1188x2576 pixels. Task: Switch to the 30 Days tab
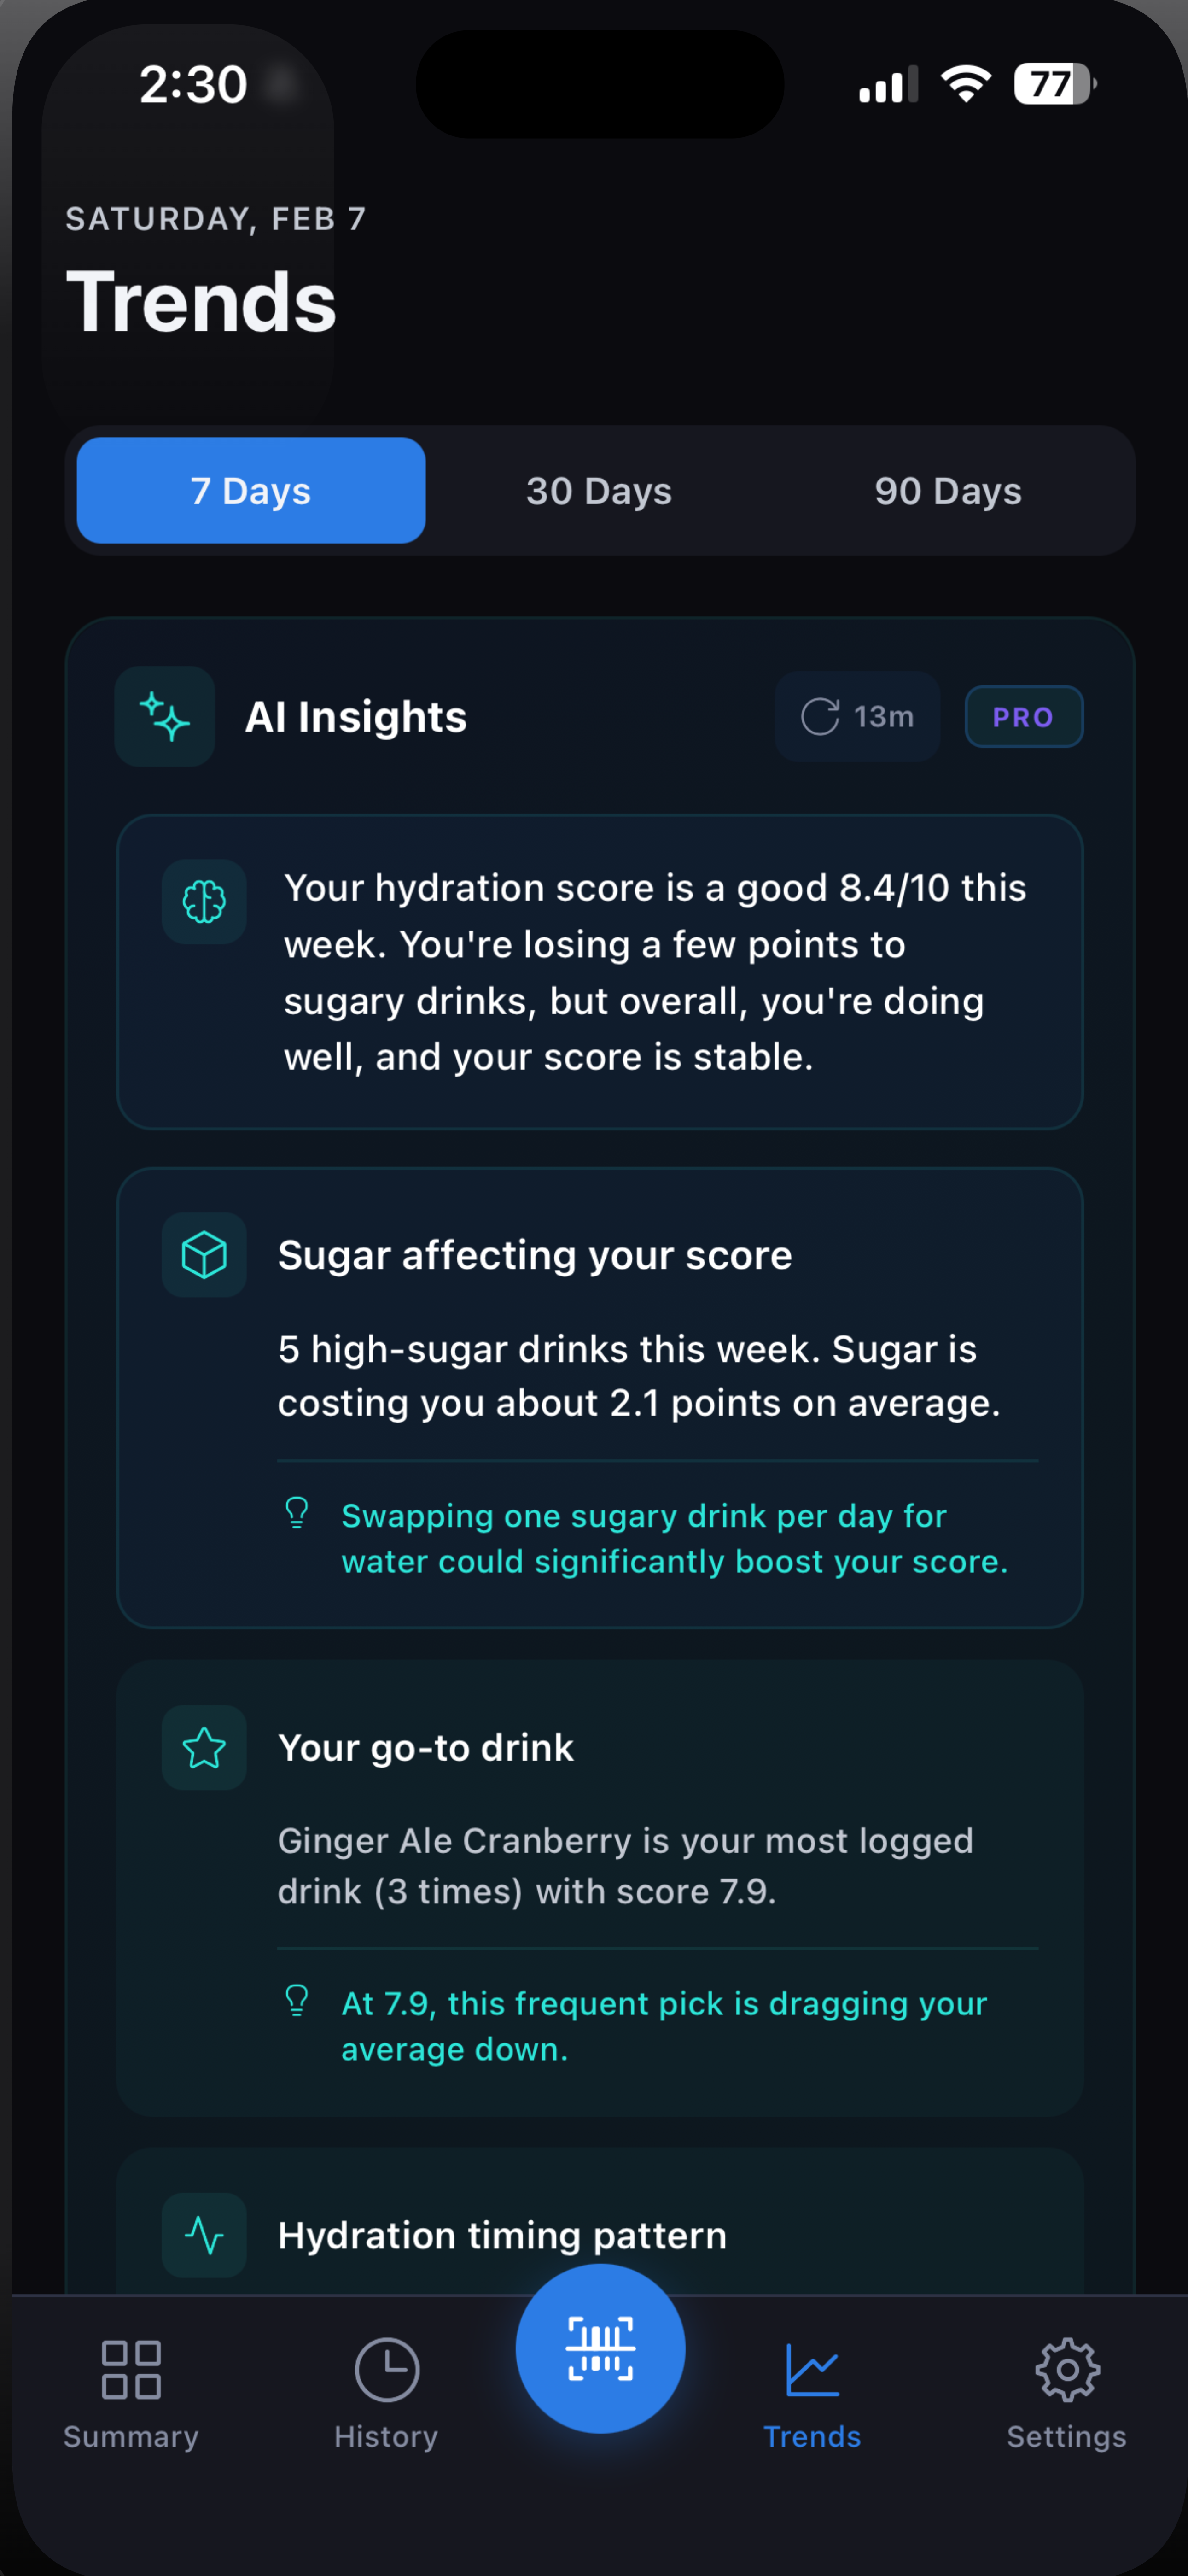598,491
